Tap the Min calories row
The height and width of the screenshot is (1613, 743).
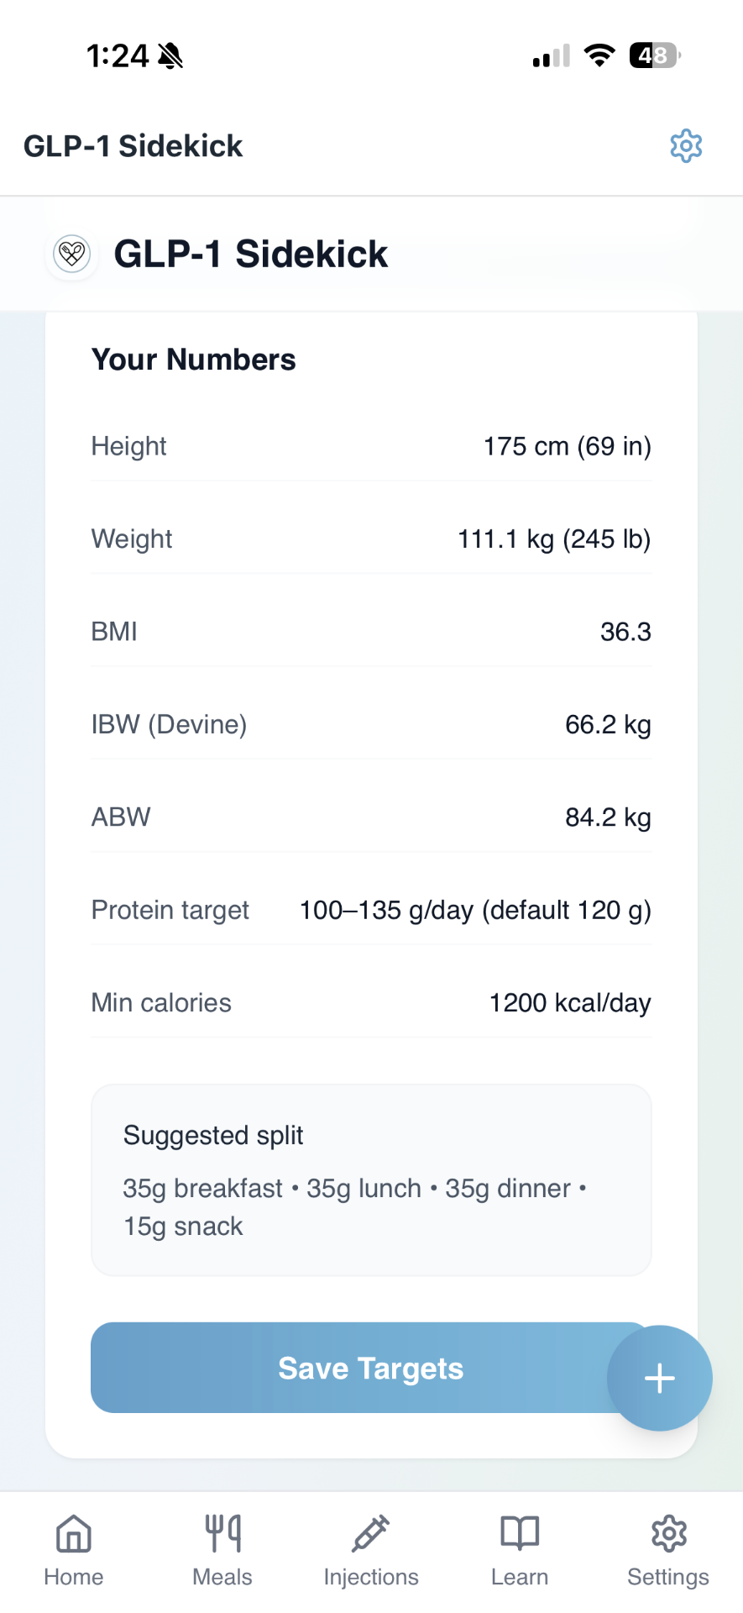[x=371, y=1002]
